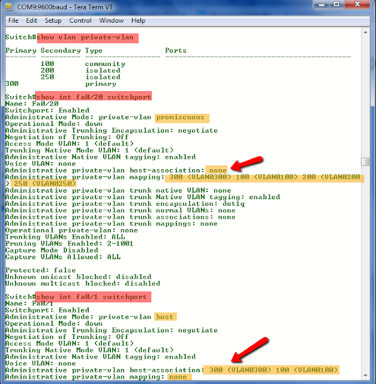Click the vertical scrollbar thumb
The height and width of the screenshot is (384, 376).
click(x=365, y=162)
